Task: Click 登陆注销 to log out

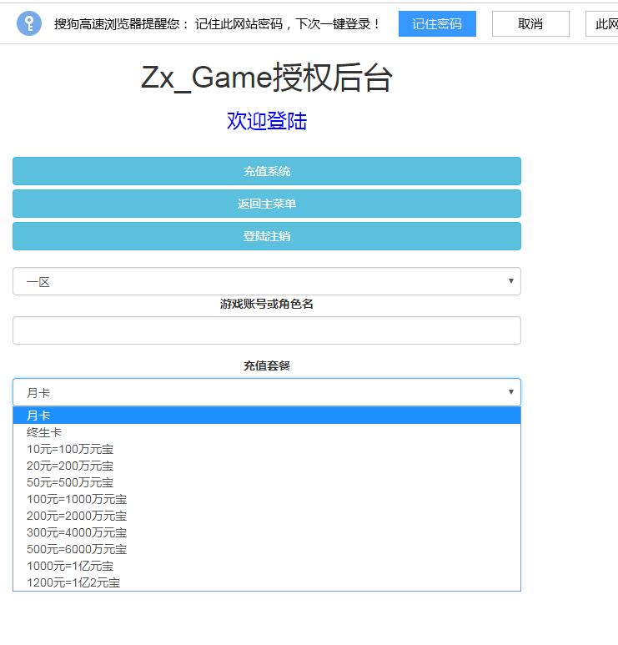Action: 267,236
